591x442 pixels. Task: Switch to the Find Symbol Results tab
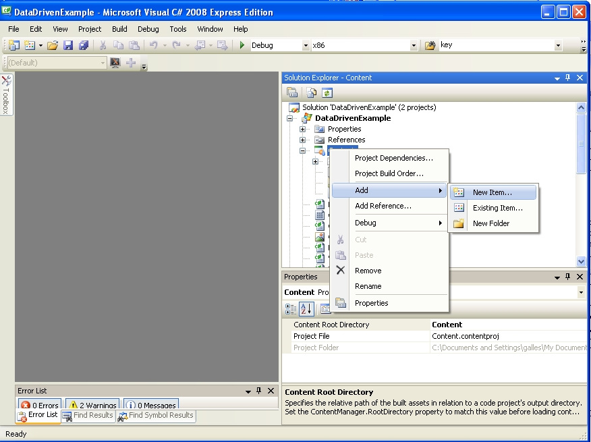[156, 416]
